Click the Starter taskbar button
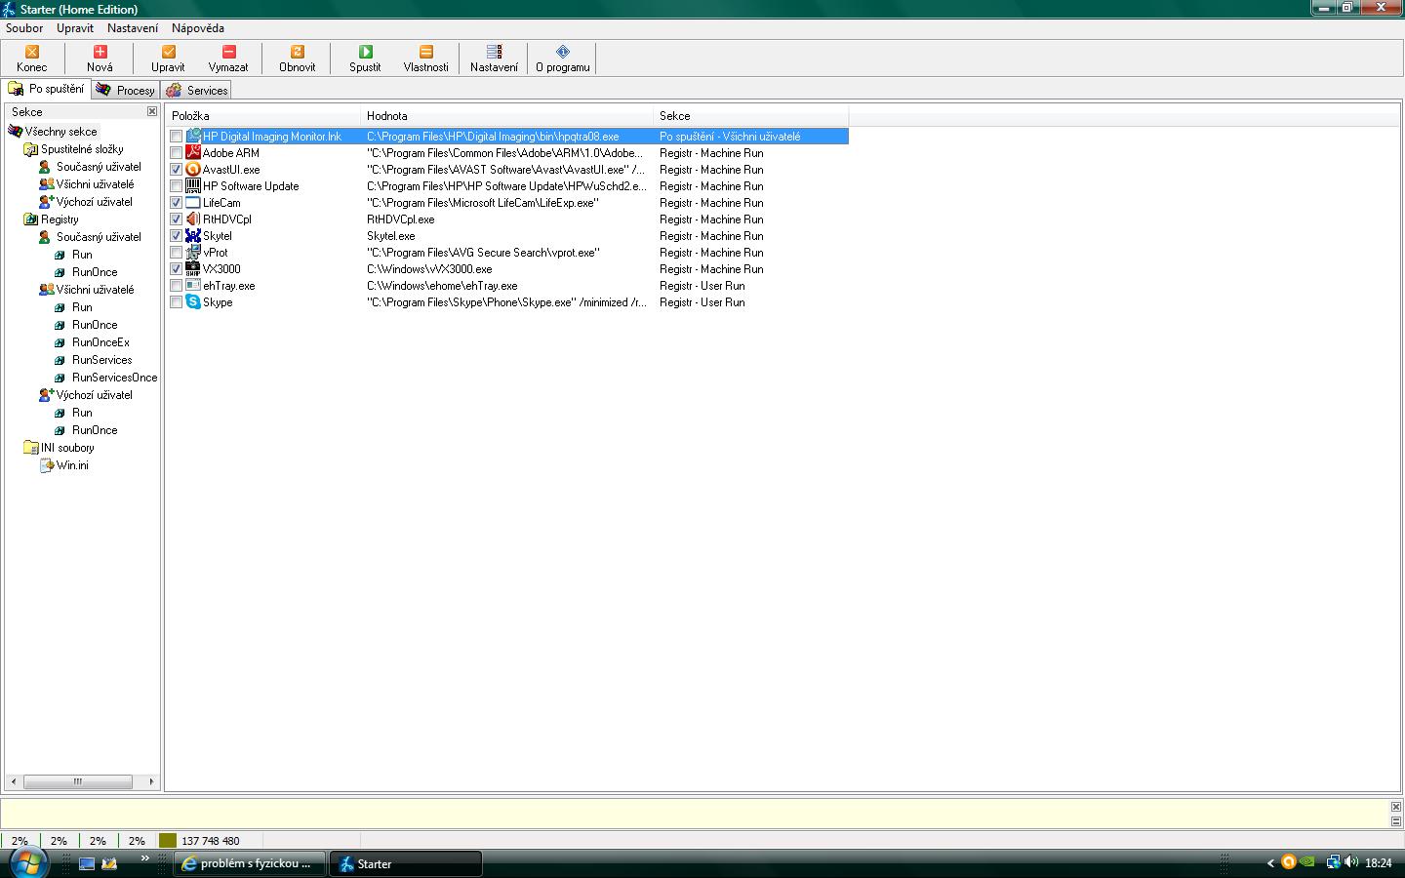 tap(405, 863)
